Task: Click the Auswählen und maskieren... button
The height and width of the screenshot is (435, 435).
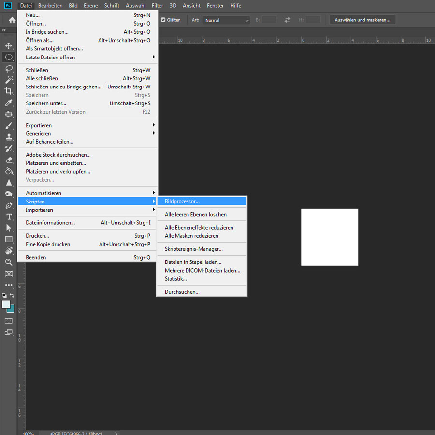Action: point(362,20)
